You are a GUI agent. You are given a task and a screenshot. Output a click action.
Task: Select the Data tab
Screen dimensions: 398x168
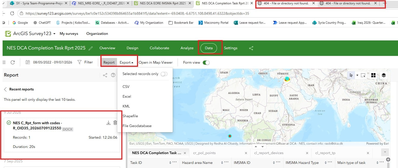(209, 48)
